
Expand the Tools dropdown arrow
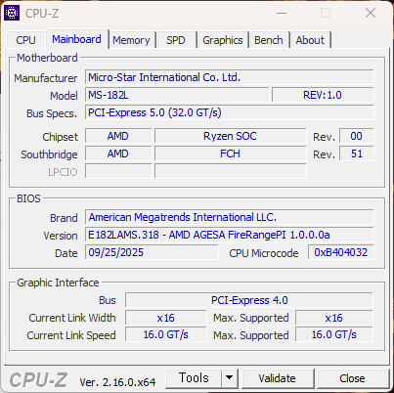coord(230,378)
